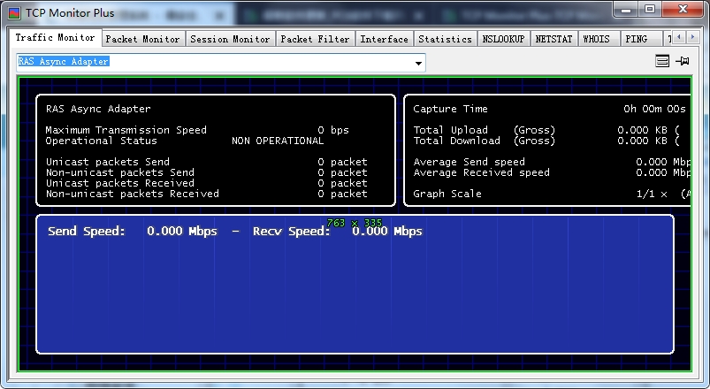The width and height of the screenshot is (710, 389).
Task: Click the Recv Speed readout in graph
Action: point(338,231)
